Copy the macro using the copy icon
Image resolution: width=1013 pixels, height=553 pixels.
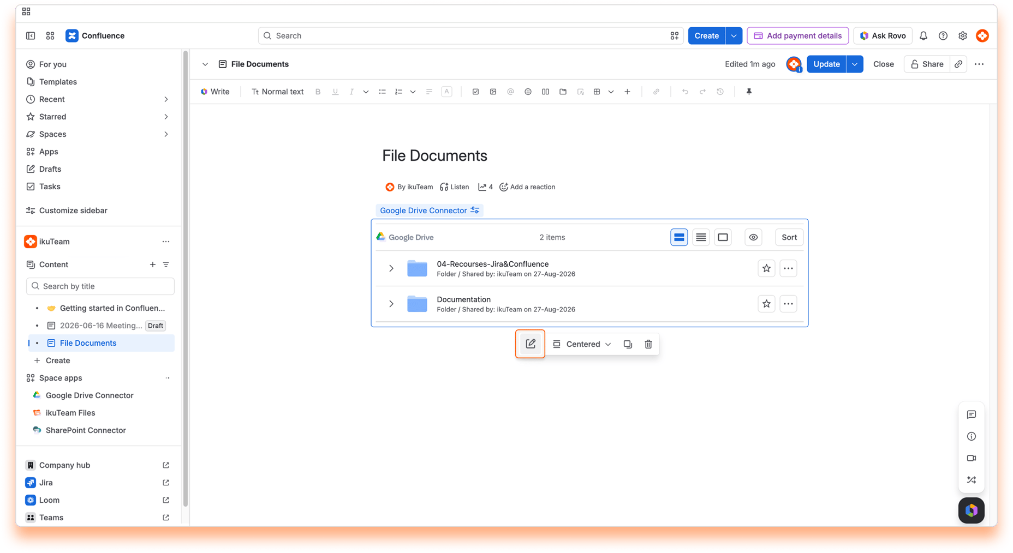(628, 344)
